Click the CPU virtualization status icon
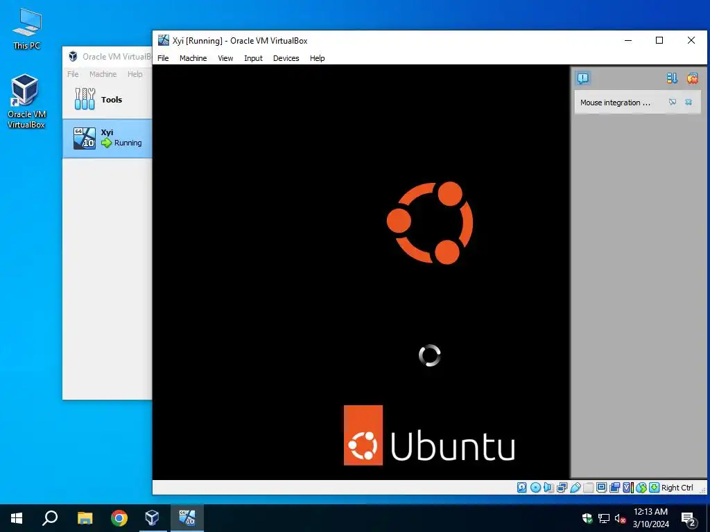Image resolution: width=710 pixels, height=532 pixels. [x=628, y=488]
